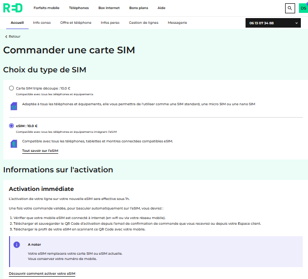Open the Tout savoir sur l'eSIM link
The image size is (308, 279).
pyautogui.click(x=40, y=150)
